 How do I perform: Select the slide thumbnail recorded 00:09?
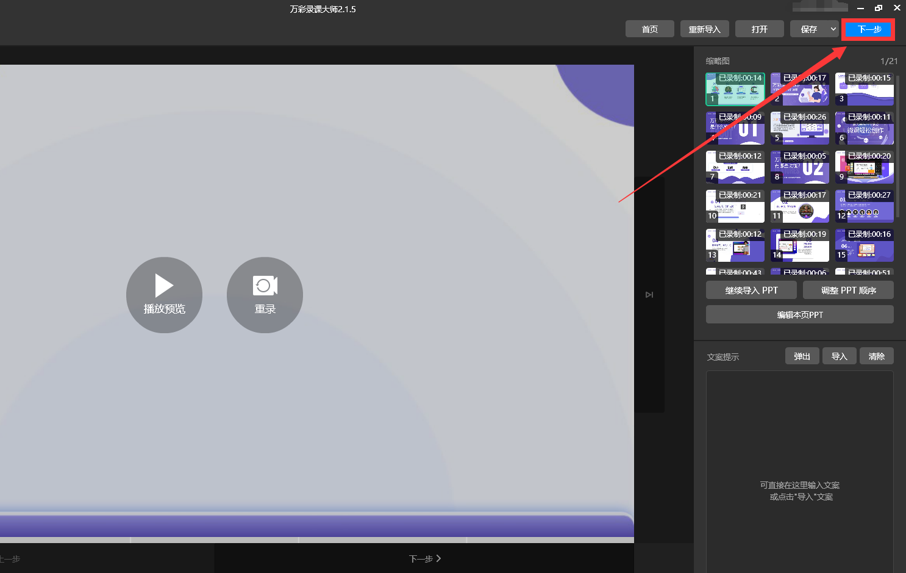(735, 128)
